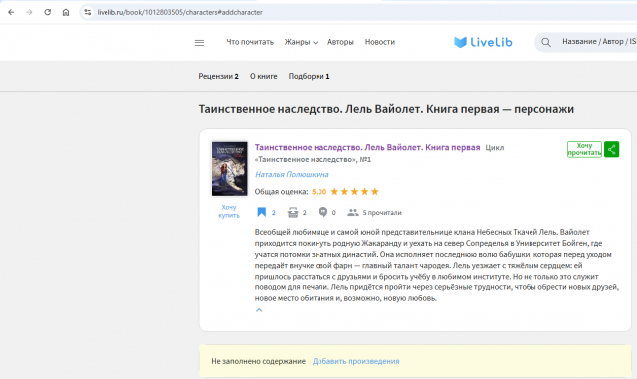The height and width of the screenshot is (379, 637).
Task: Click the fifth rating star
Action: coord(375,191)
